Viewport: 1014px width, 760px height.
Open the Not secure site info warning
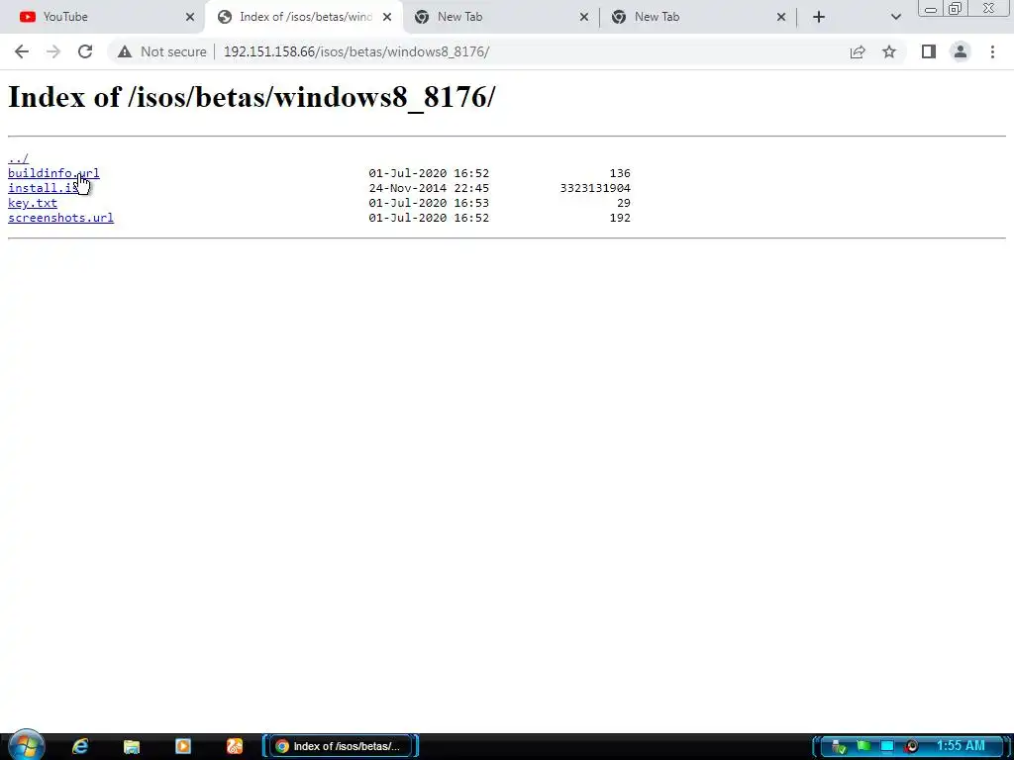[162, 51]
